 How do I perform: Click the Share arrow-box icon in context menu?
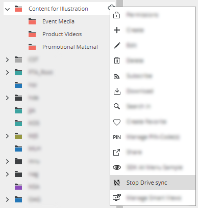pos(117,152)
